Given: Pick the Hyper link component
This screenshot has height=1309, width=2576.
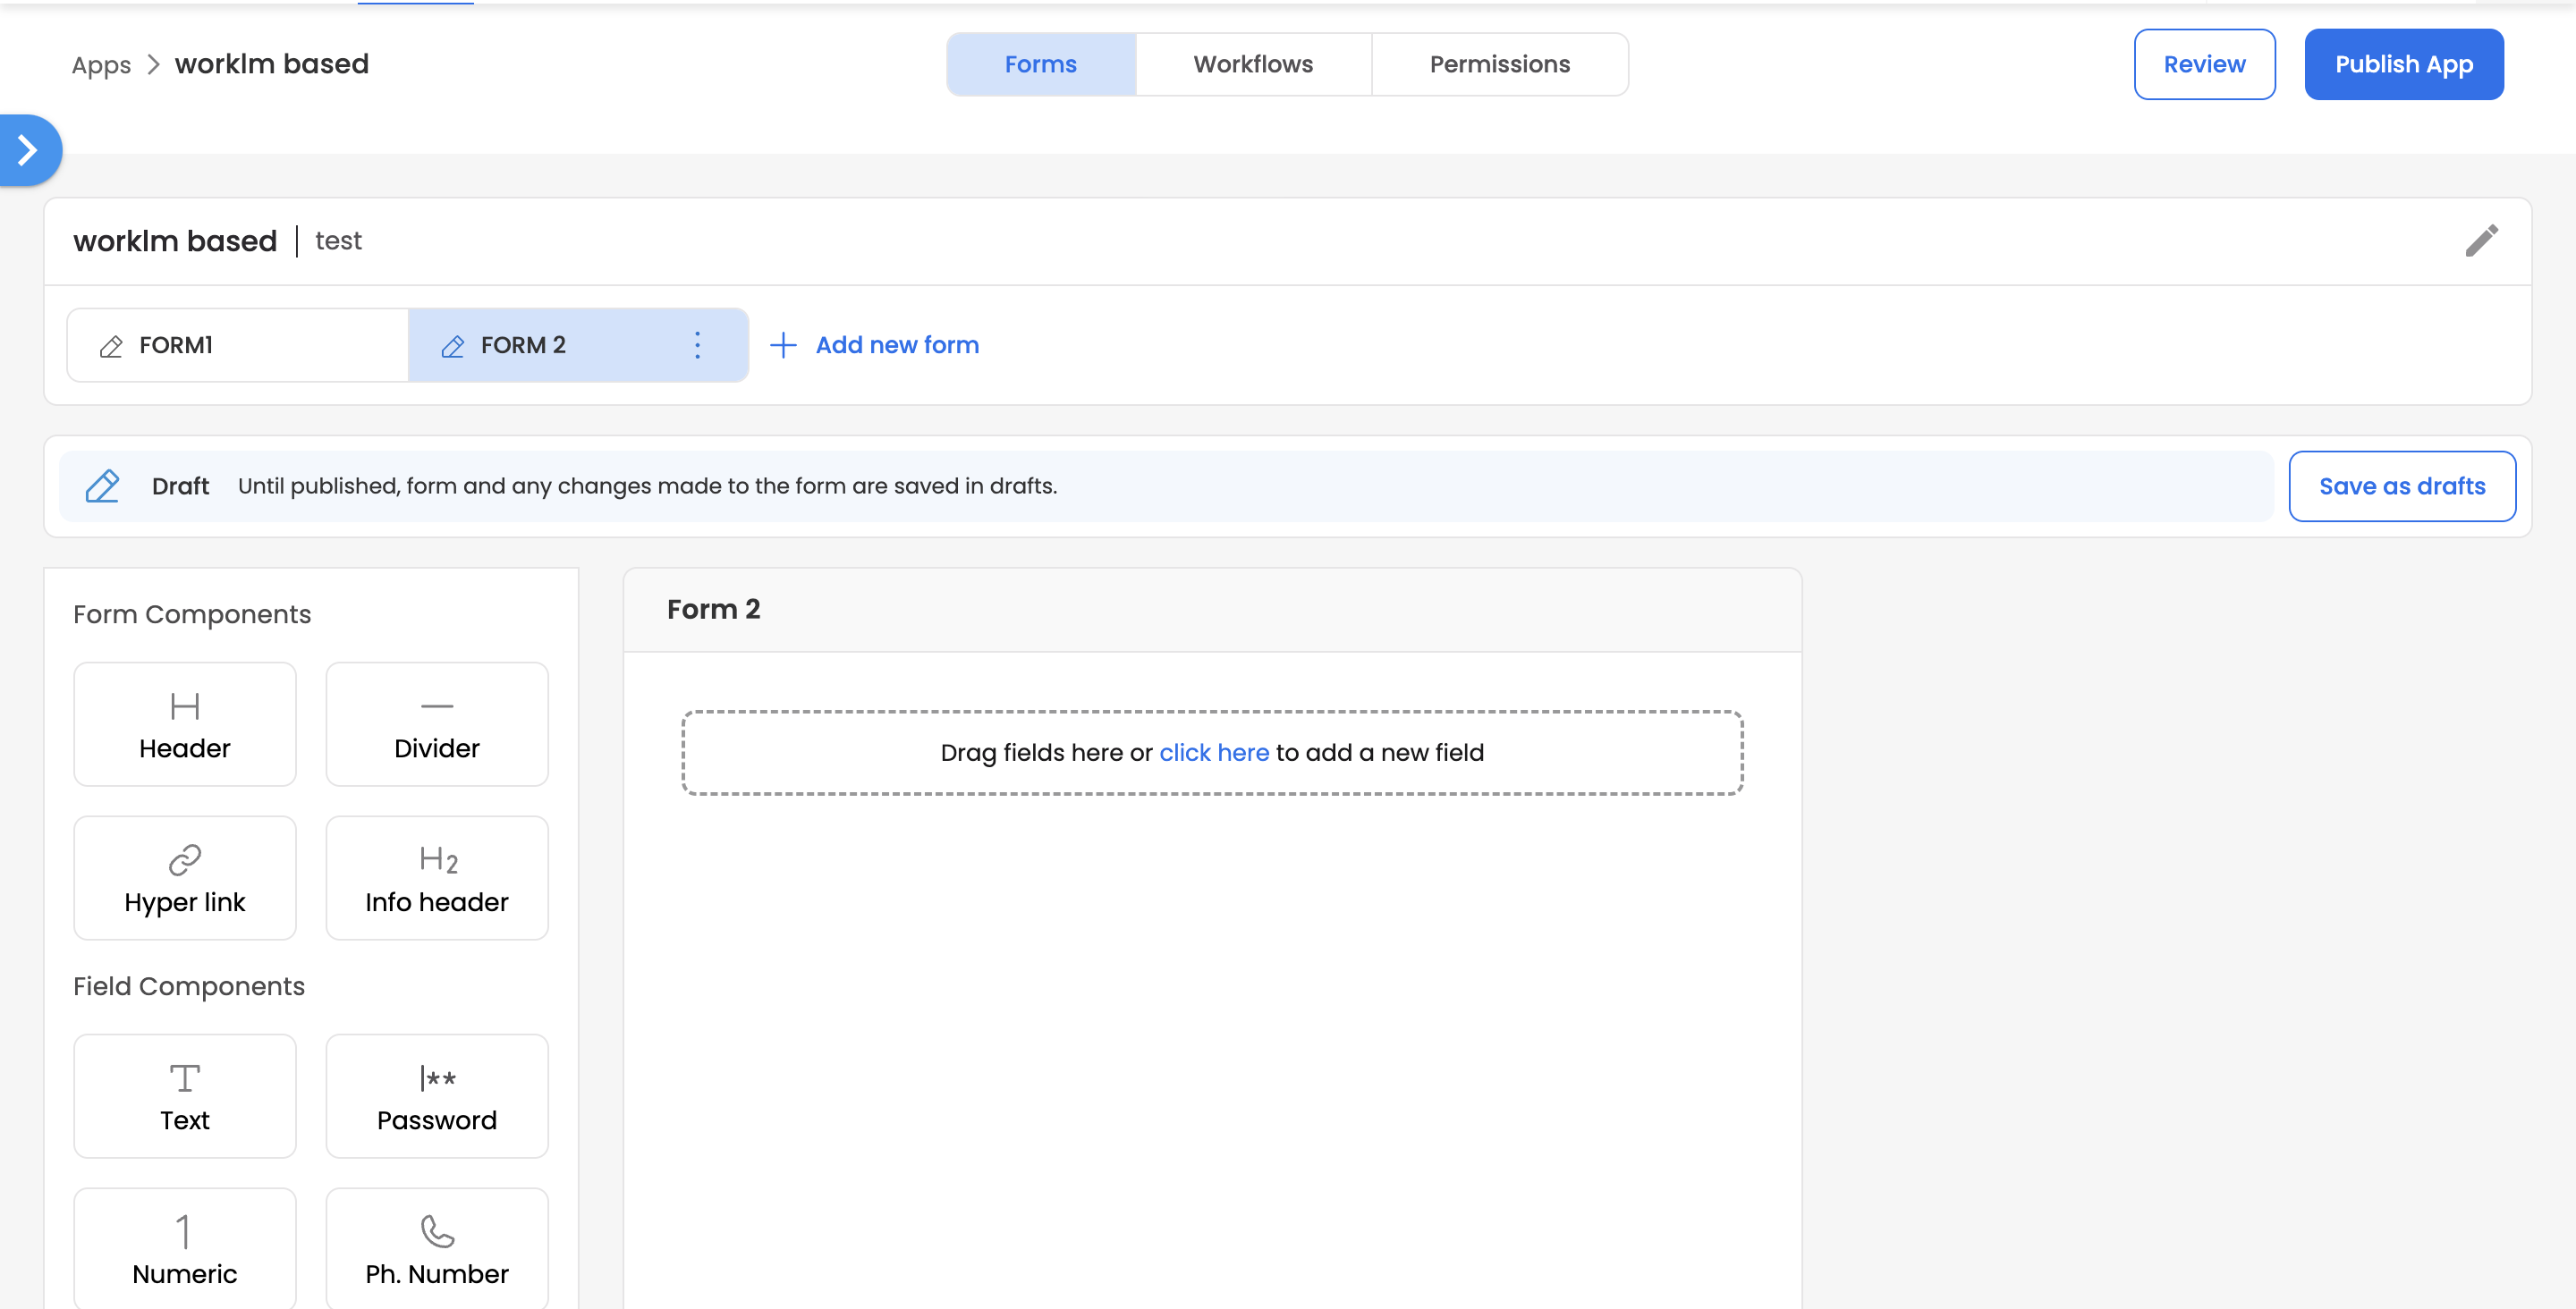Looking at the screenshot, I should 185,879.
